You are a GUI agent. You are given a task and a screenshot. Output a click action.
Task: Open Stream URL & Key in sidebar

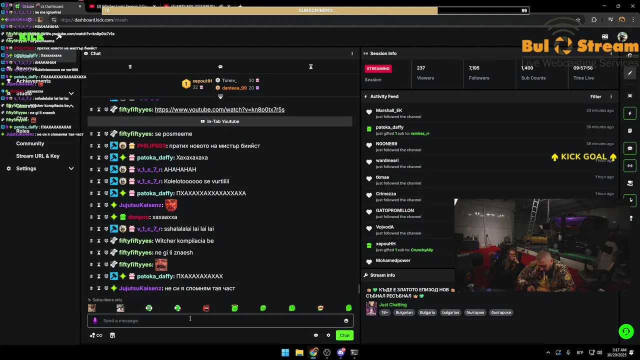coord(37,156)
